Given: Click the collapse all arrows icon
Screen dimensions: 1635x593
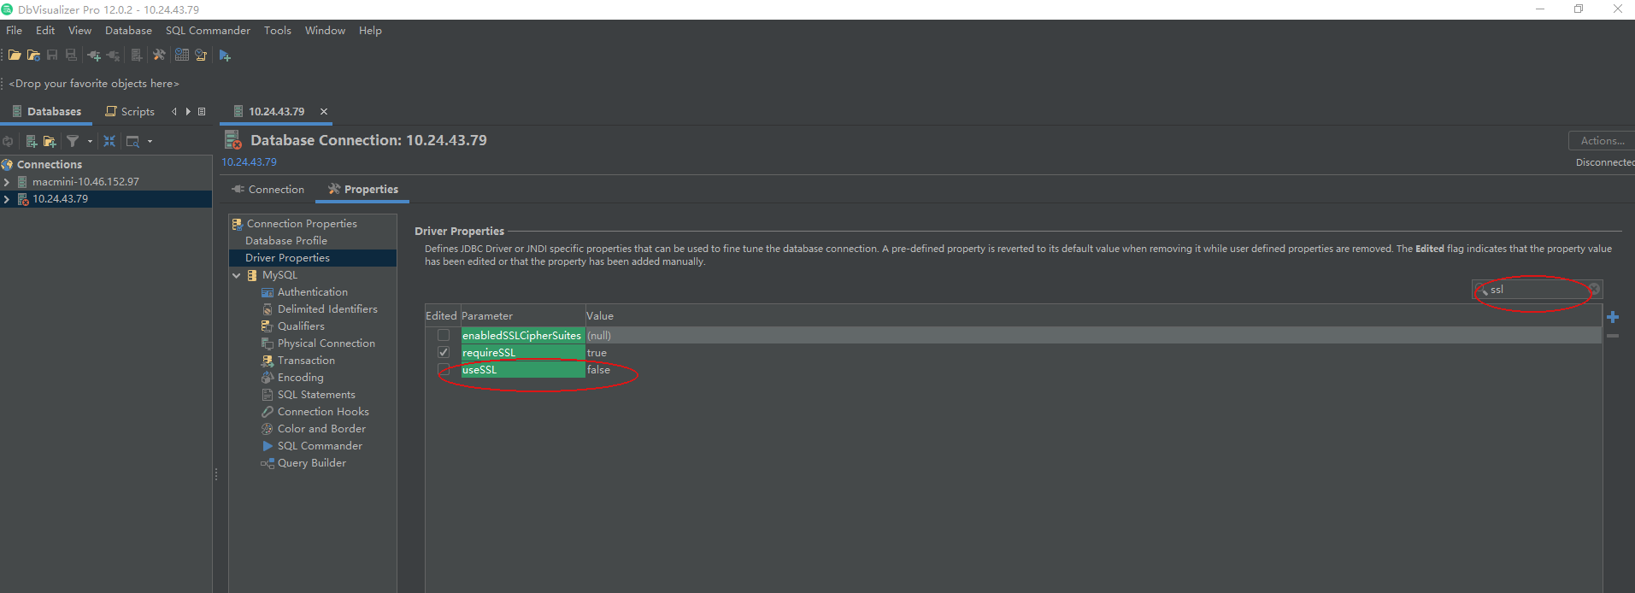Looking at the screenshot, I should click(x=109, y=141).
